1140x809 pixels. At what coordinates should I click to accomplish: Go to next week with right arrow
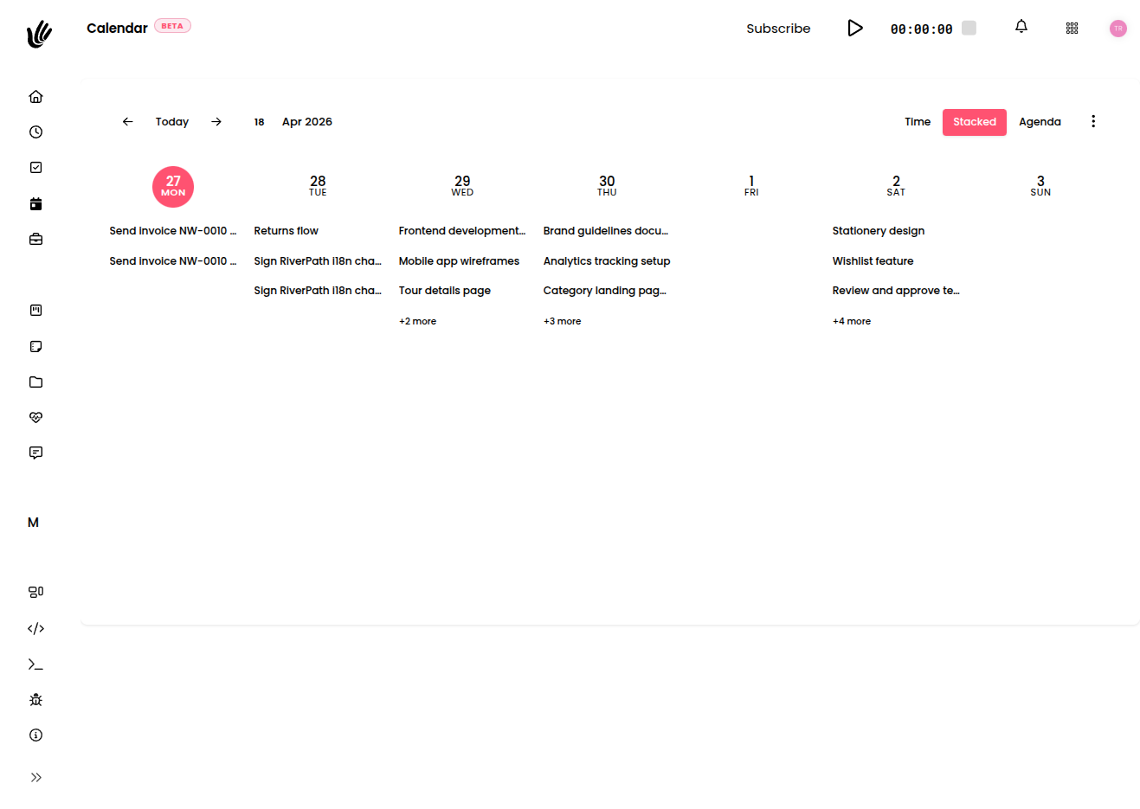click(x=216, y=122)
